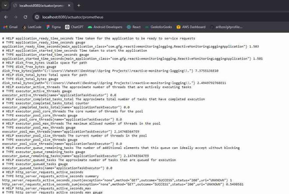Click the executor_queue_remaining_tasks metric value line
The image size is (289, 194).
[75, 156]
